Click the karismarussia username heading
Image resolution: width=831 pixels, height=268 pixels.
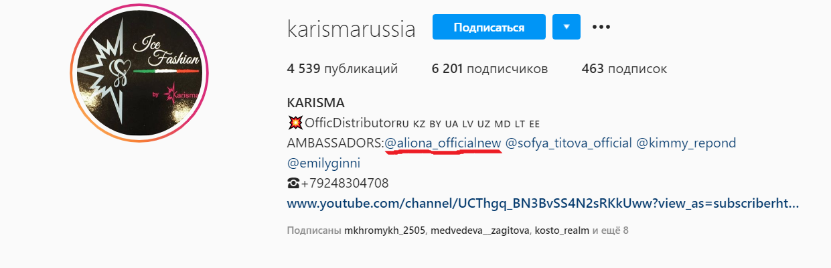tap(351, 29)
